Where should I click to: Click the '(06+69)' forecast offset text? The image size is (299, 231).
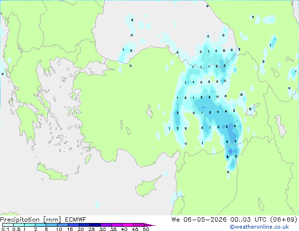point(284,220)
